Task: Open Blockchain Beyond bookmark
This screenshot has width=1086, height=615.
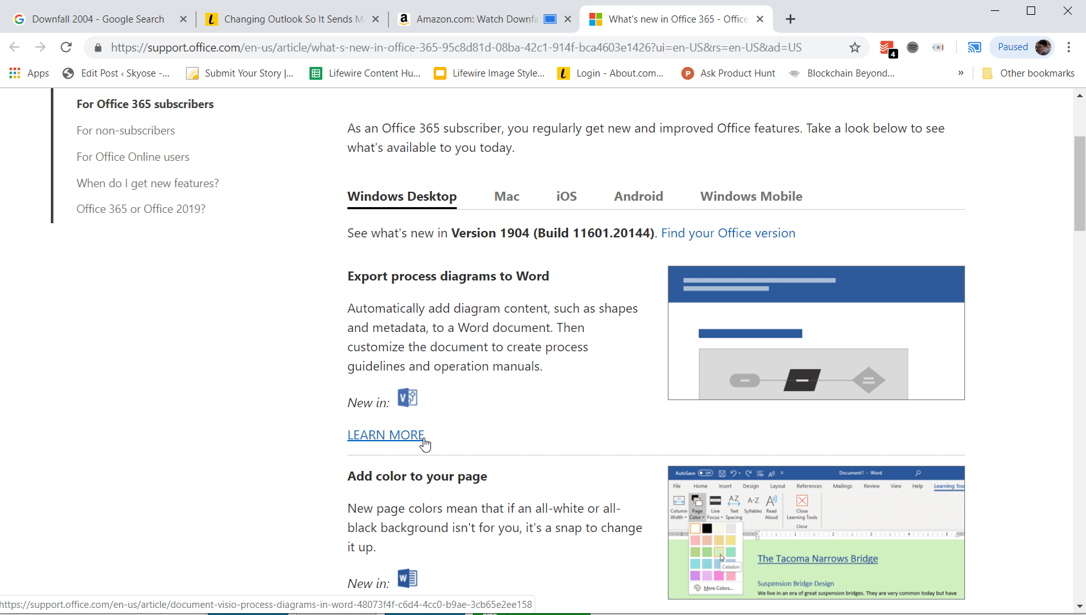Action: (x=842, y=73)
